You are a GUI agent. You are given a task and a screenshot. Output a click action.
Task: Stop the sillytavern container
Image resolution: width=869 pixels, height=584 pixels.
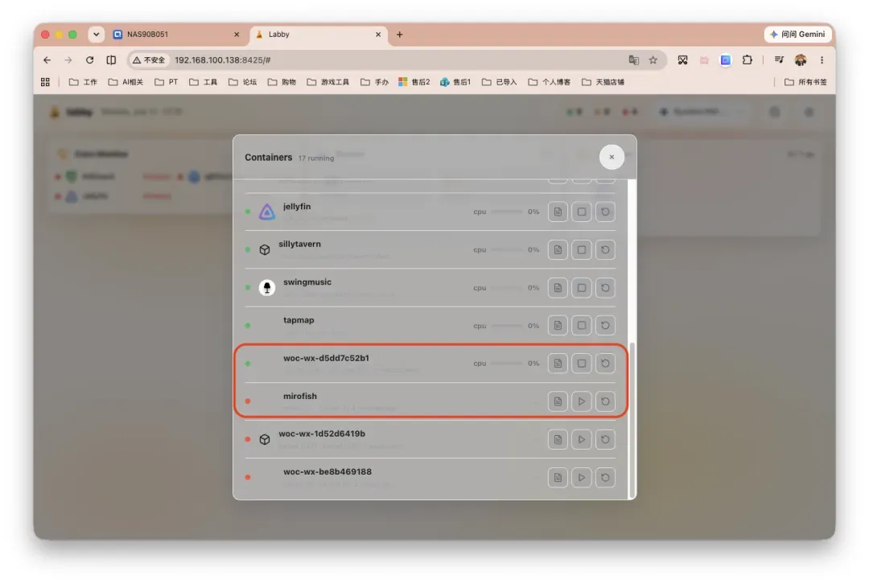point(582,250)
